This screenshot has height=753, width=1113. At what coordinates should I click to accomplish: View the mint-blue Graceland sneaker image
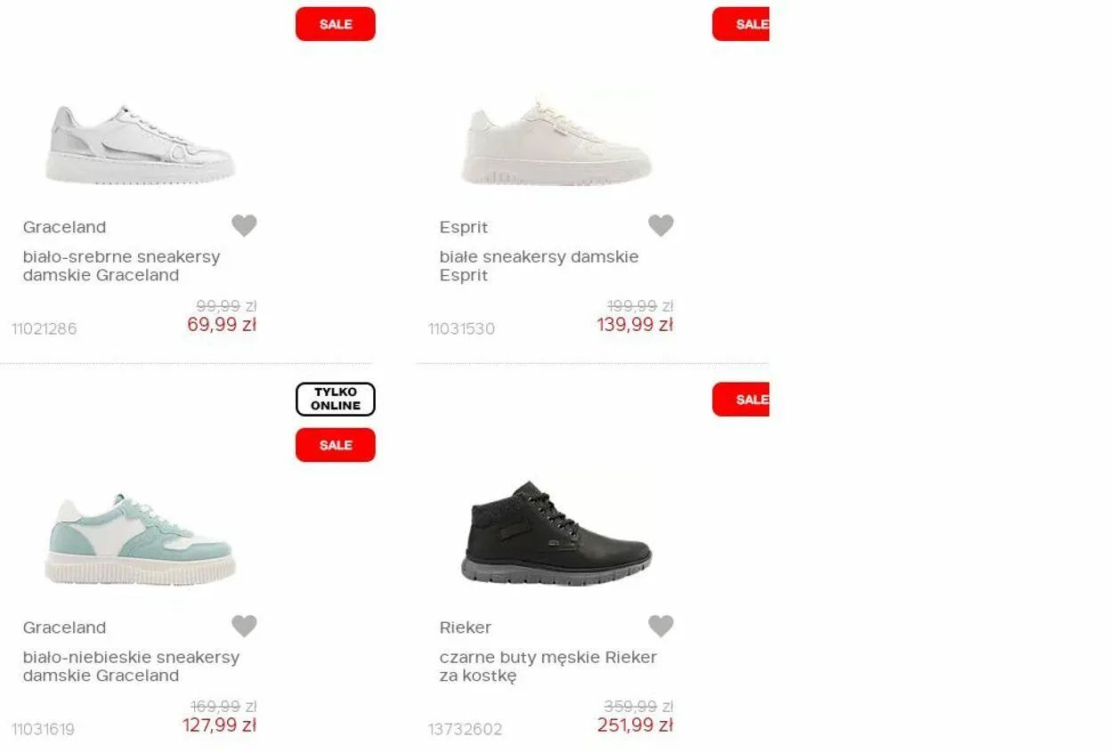pos(140,539)
